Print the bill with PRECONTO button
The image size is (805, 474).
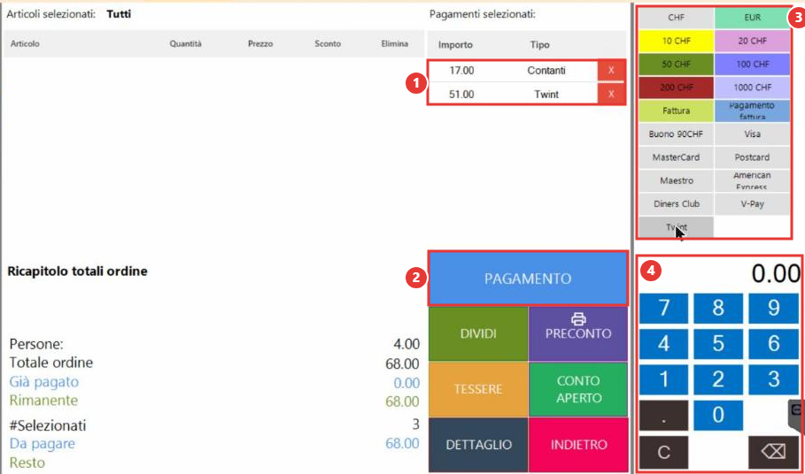(578, 333)
